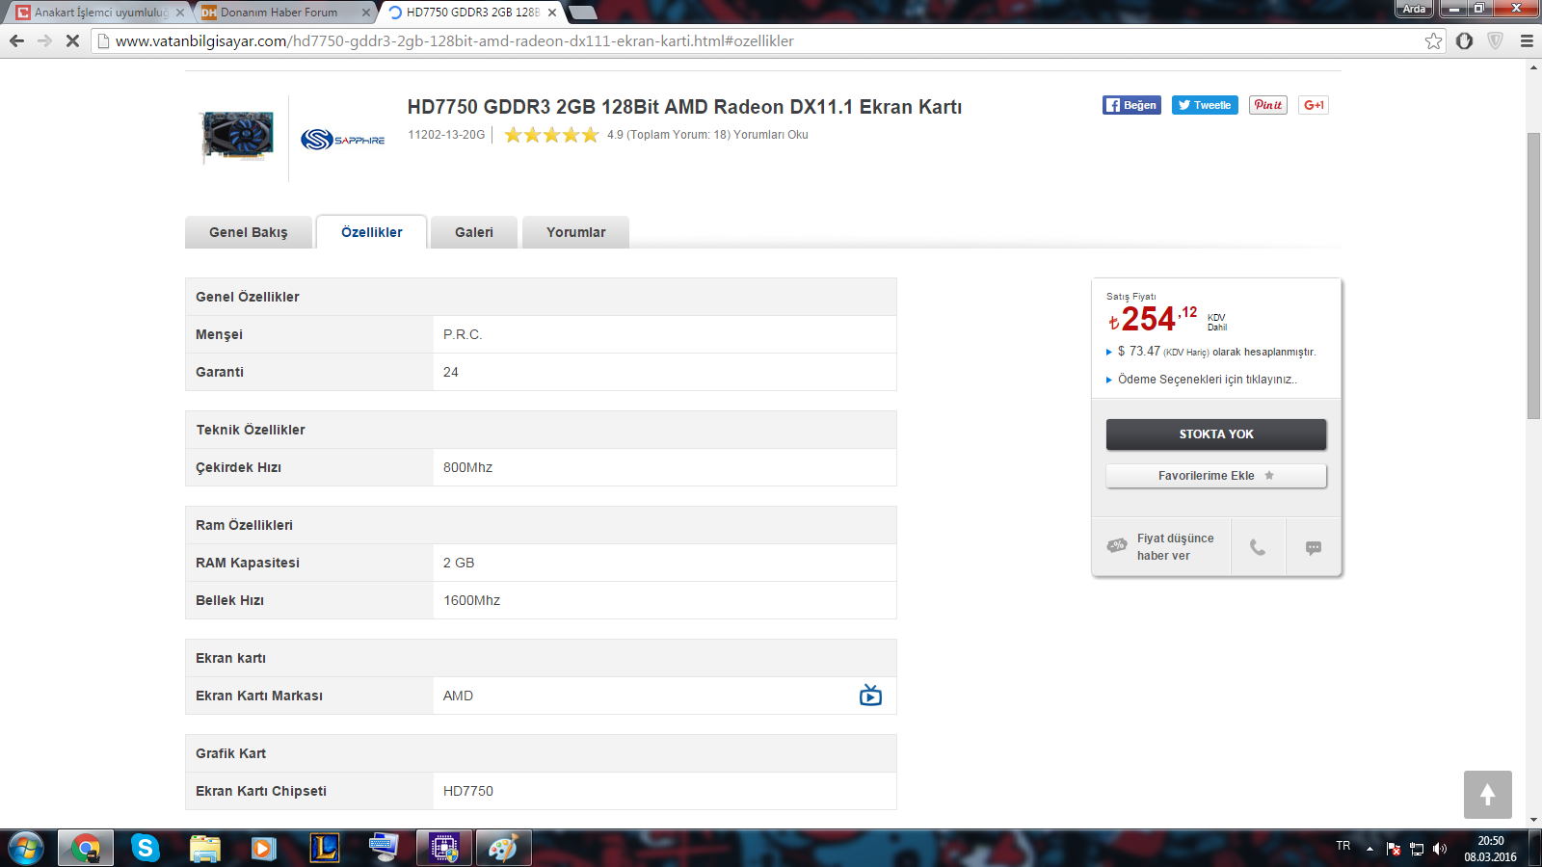Screen dimensions: 1542x867
Task: Click the 800Mhz core speed value
Action: click(x=467, y=467)
